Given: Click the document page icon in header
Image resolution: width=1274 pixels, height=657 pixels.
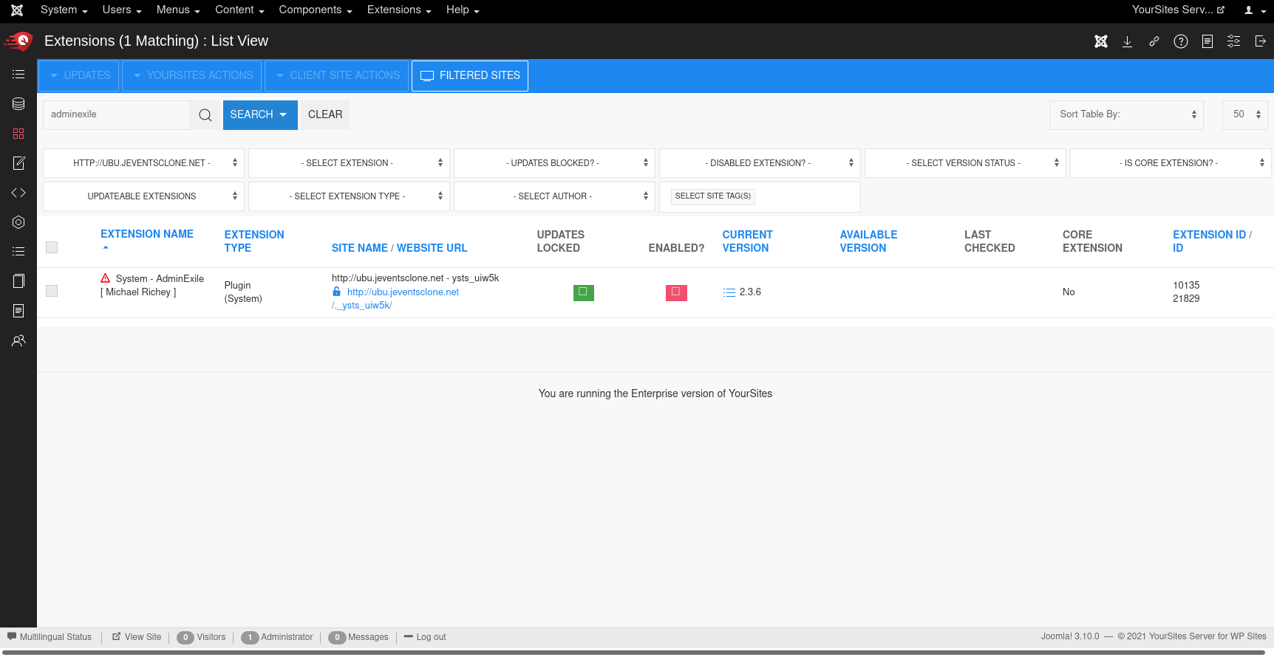Looking at the screenshot, I should point(1207,41).
